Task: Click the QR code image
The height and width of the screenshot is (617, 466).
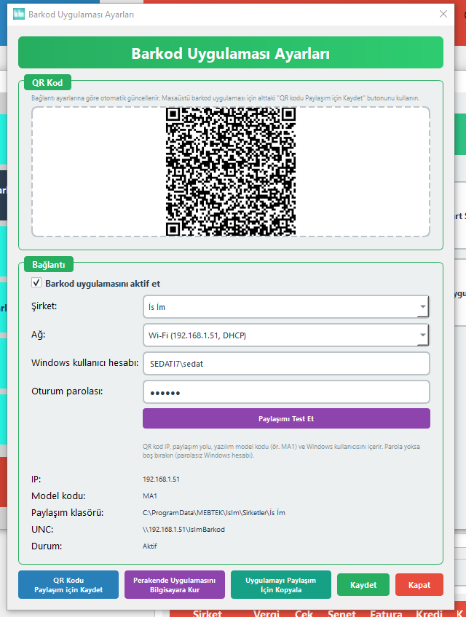Action: 231,172
